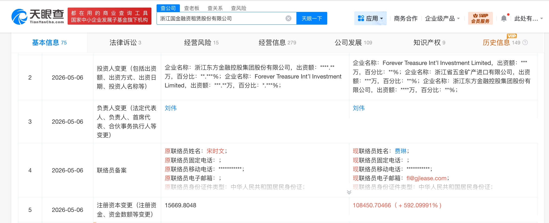
Task: Click the 原联络员移动电话 masked number line
Action: click(204, 169)
